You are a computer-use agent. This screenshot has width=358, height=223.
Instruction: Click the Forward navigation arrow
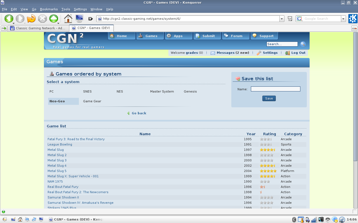point(20,19)
